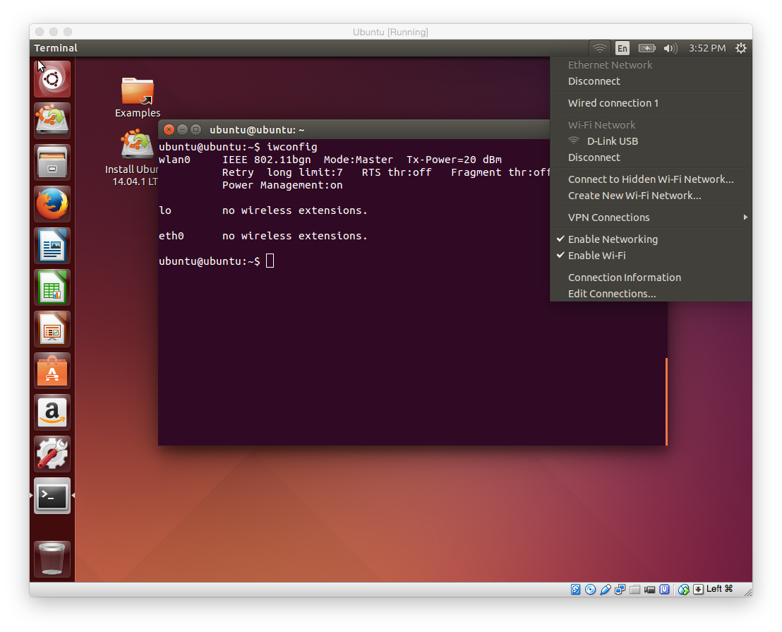
Task: Choose Connect to Hidden Wi-Fi Network
Action: tap(651, 179)
